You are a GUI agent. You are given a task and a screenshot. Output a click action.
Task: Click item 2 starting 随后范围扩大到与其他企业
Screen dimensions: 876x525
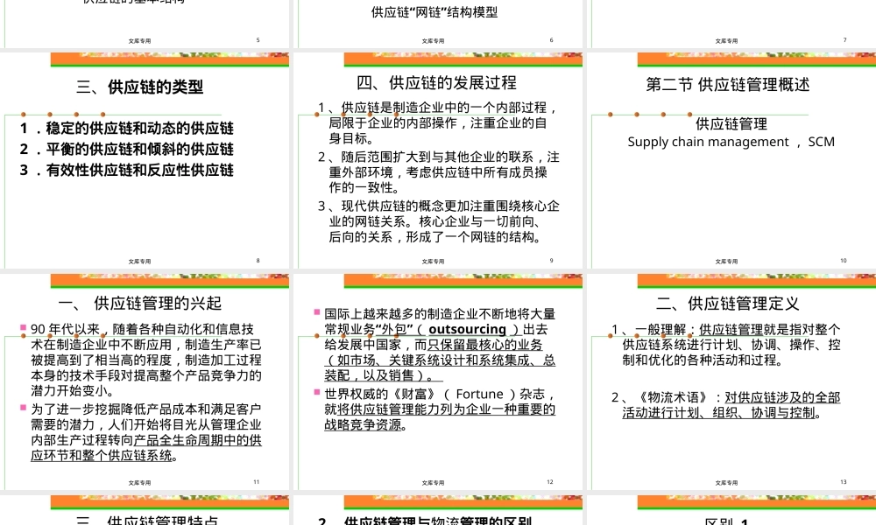tap(439, 172)
